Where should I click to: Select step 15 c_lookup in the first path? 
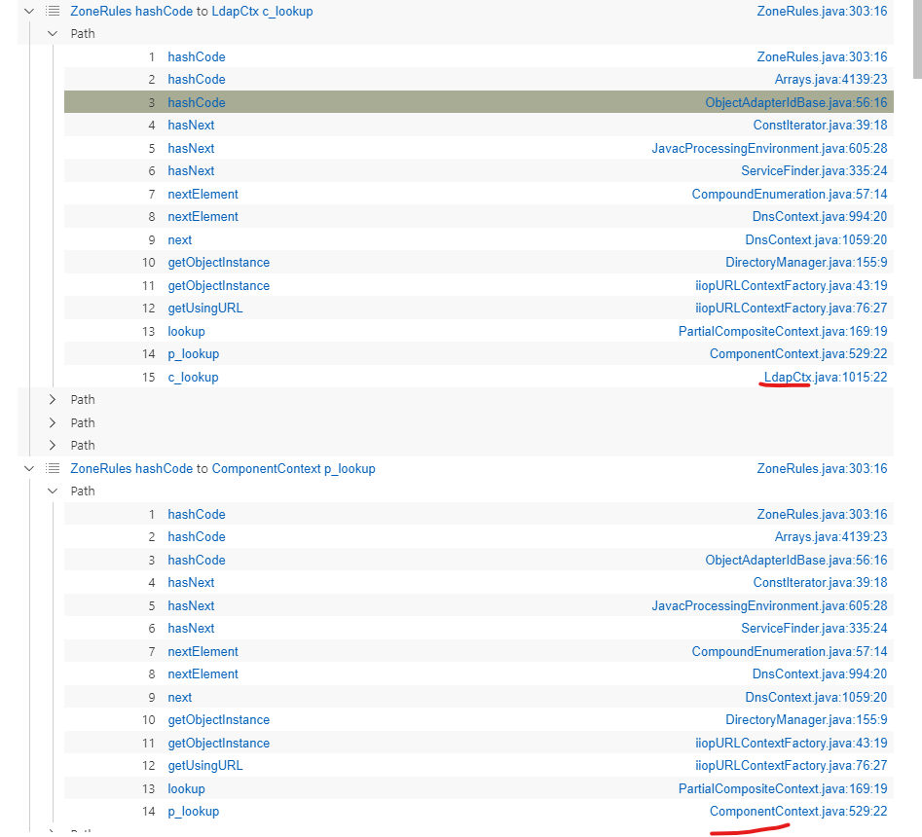[x=193, y=378]
